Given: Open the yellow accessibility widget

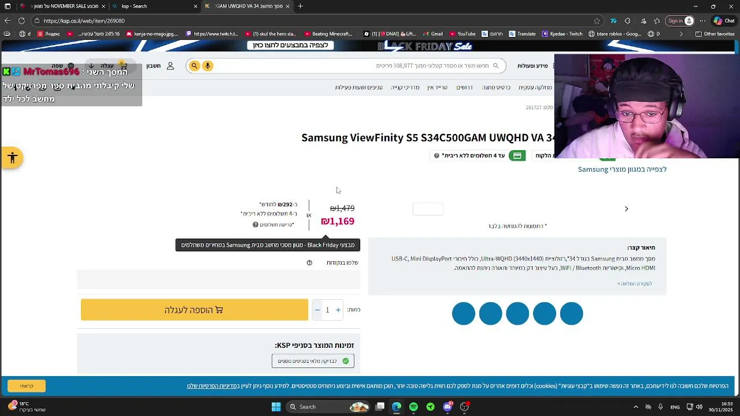Looking at the screenshot, I should pos(12,158).
